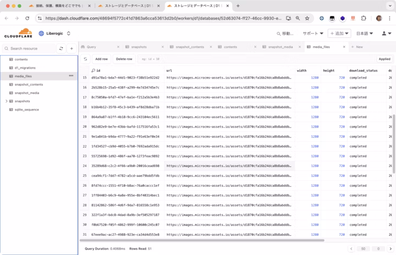Click the Search resource input field
The image size is (396, 255).
[32, 48]
